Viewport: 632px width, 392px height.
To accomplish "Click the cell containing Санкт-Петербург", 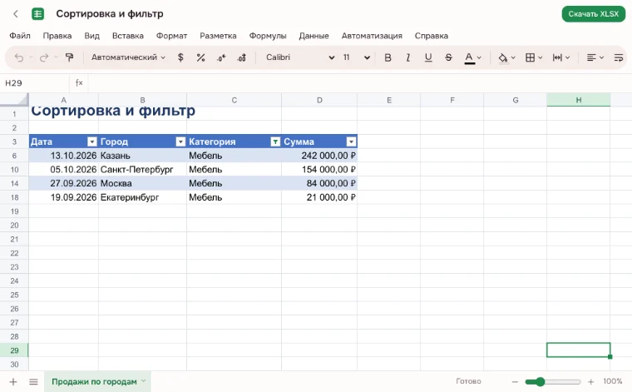I will coord(142,170).
